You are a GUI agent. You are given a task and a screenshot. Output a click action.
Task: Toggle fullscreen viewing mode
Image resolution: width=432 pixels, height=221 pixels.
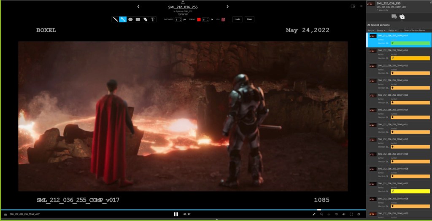351,214
